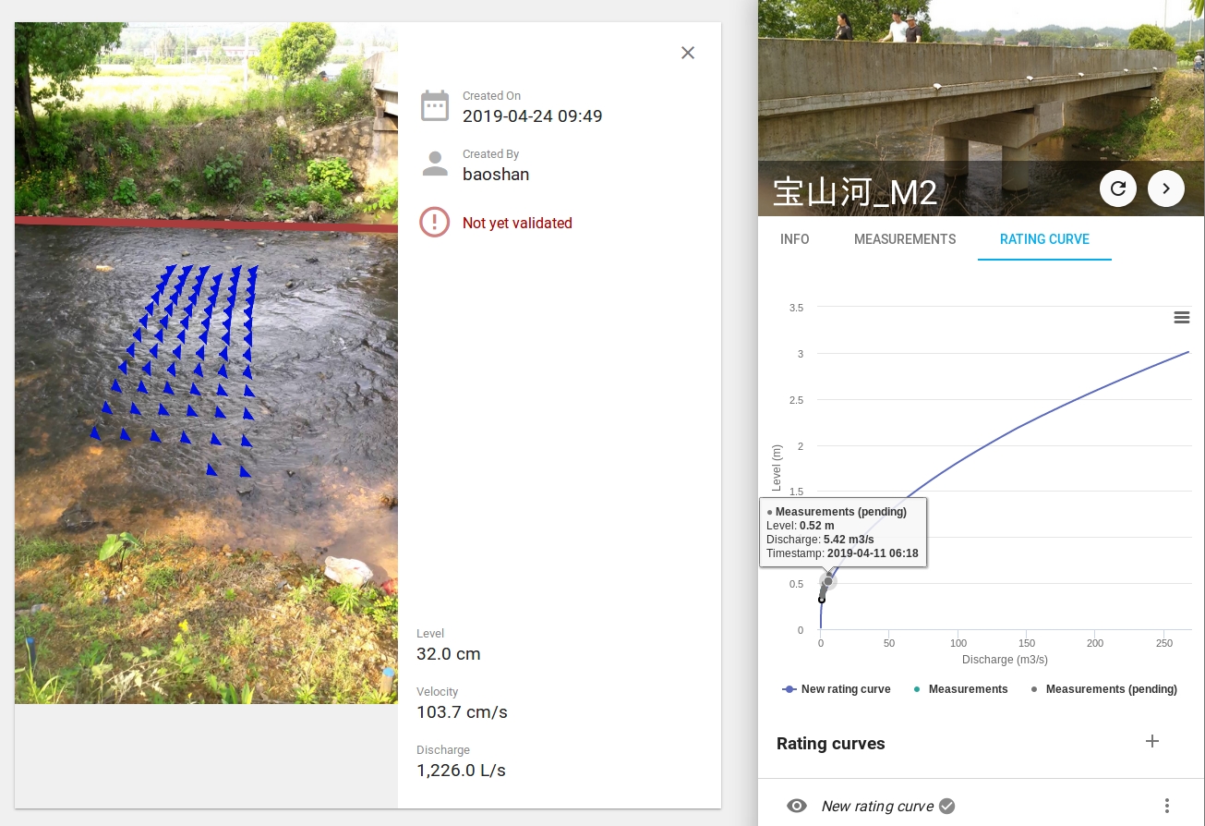Click the pending measurement point on chart
The image size is (1205, 826).
click(828, 581)
